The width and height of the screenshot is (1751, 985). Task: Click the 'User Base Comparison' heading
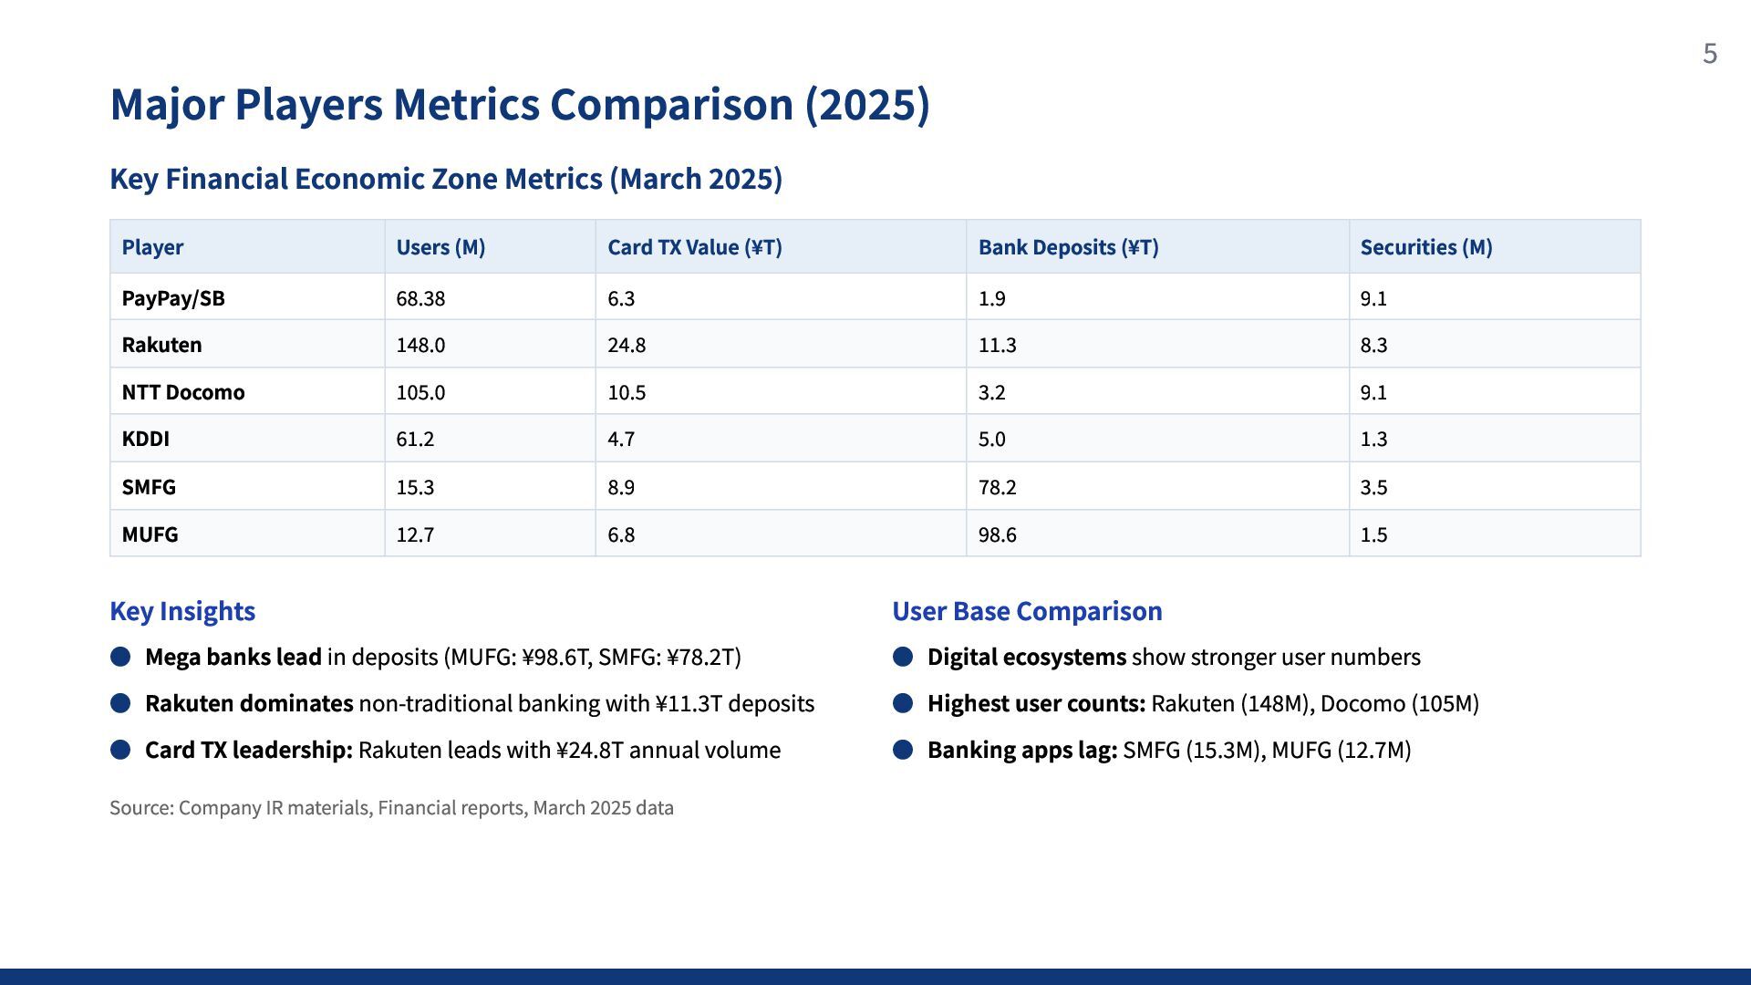point(1027,611)
